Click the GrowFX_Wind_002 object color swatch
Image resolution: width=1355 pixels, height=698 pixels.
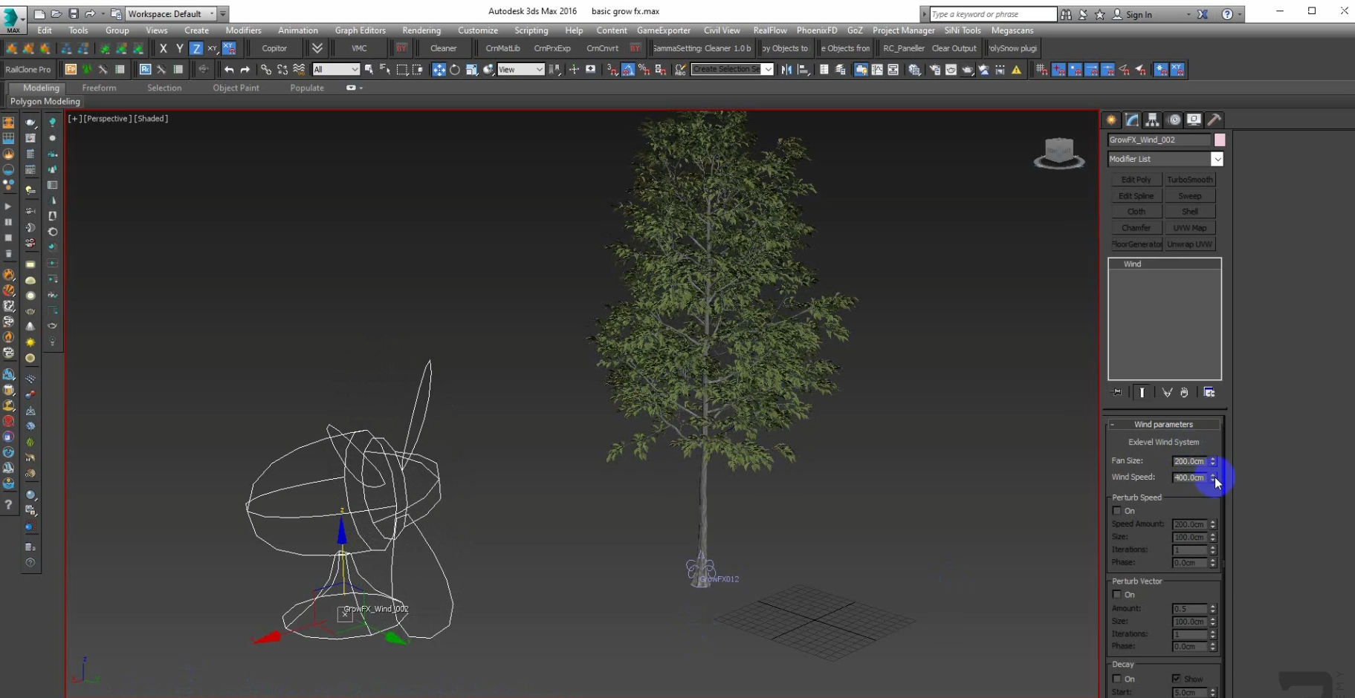(x=1220, y=140)
